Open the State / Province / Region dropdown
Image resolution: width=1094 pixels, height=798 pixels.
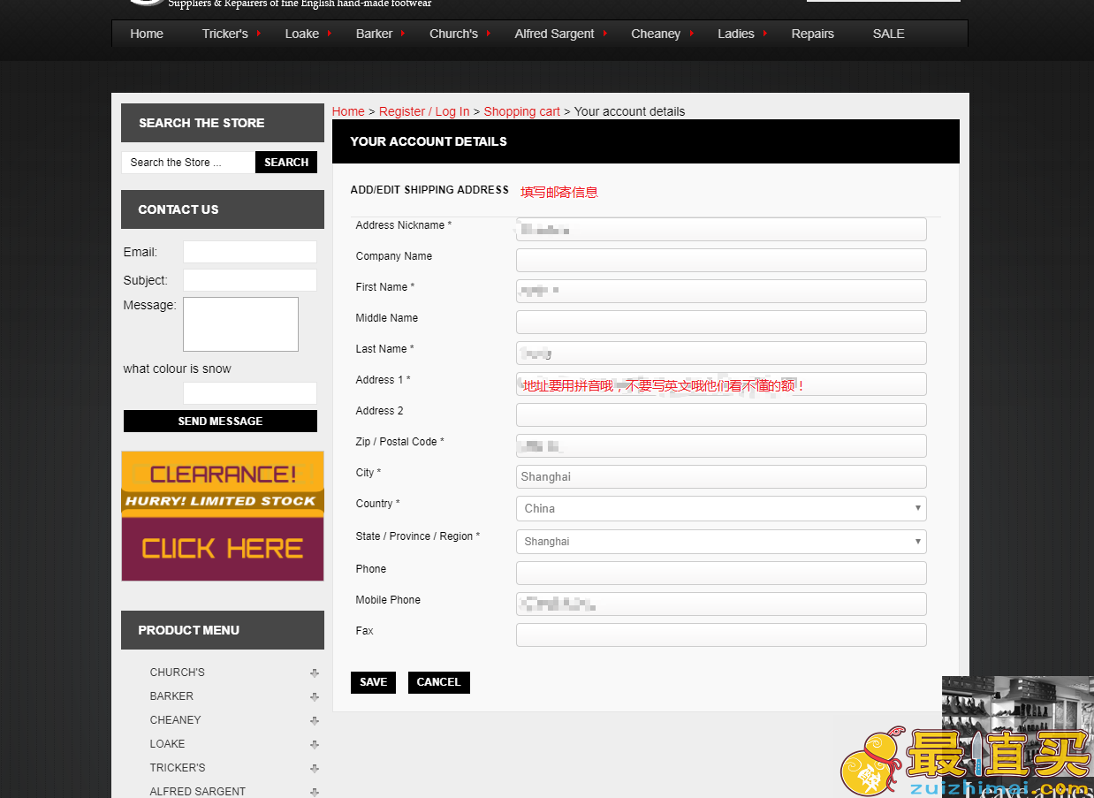click(x=721, y=541)
